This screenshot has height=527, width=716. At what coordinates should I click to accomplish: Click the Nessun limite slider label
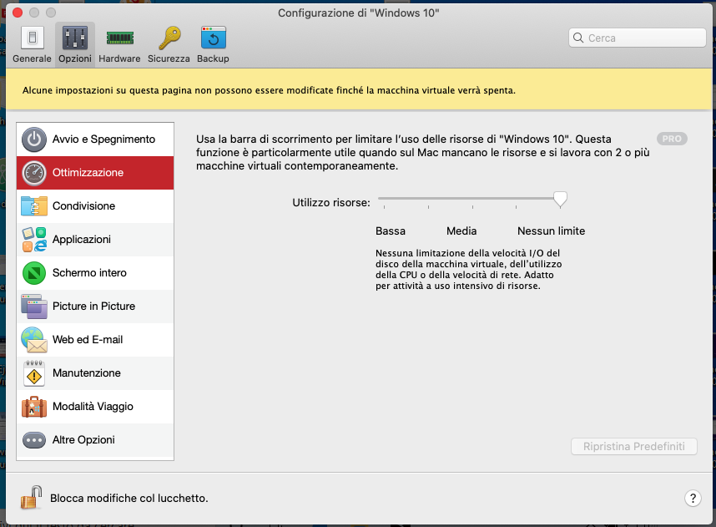551,231
